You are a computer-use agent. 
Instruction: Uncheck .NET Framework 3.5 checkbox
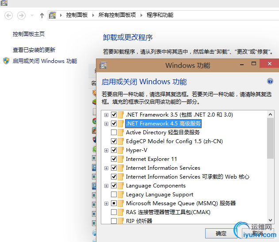(114, 114)
